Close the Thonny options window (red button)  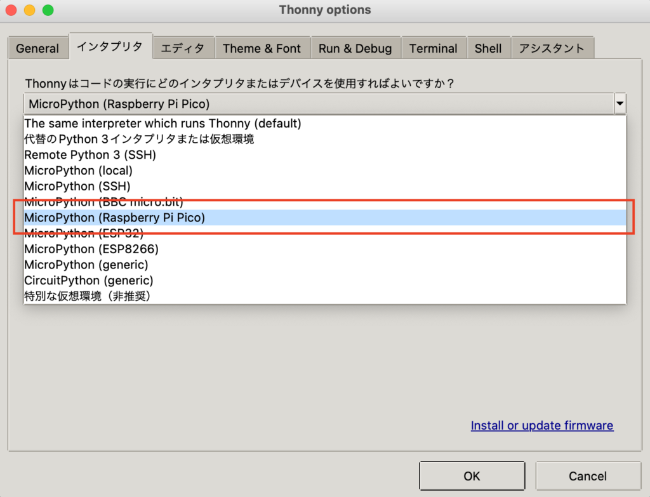pos(11,10)
